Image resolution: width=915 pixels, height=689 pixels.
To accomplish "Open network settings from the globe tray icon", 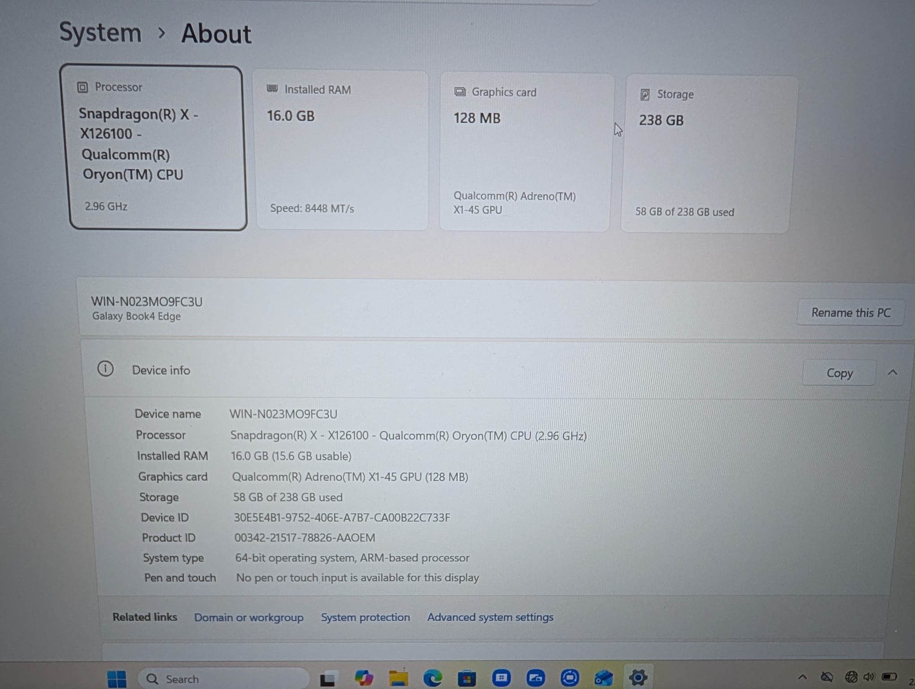I will pyautogui.click(x=851, y=677).
